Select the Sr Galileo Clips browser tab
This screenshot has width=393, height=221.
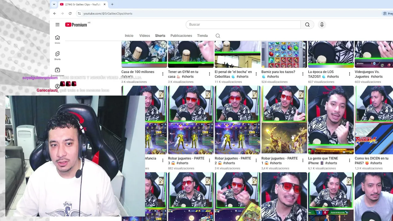pos(83,4)
